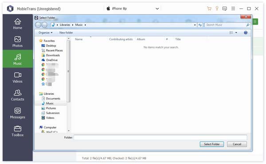Select the Music section in sidebar
Screen dimensions: 266x164
17,59
